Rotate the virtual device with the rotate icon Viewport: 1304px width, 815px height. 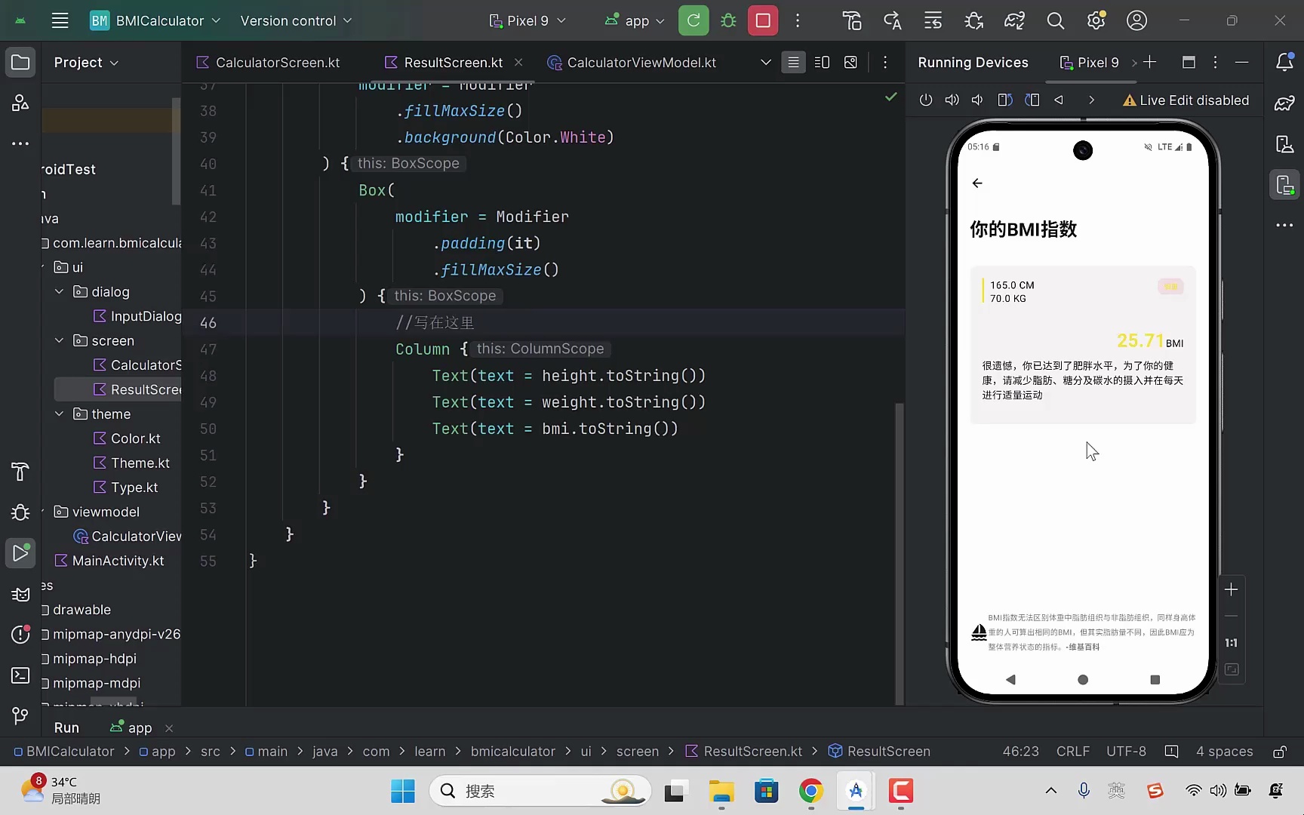[1004, 100]
